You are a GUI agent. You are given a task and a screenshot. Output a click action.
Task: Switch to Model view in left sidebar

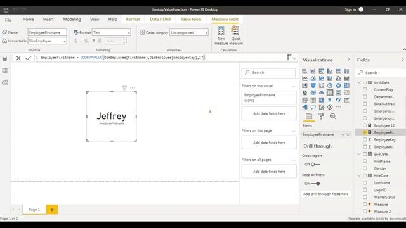coord(4,83)
